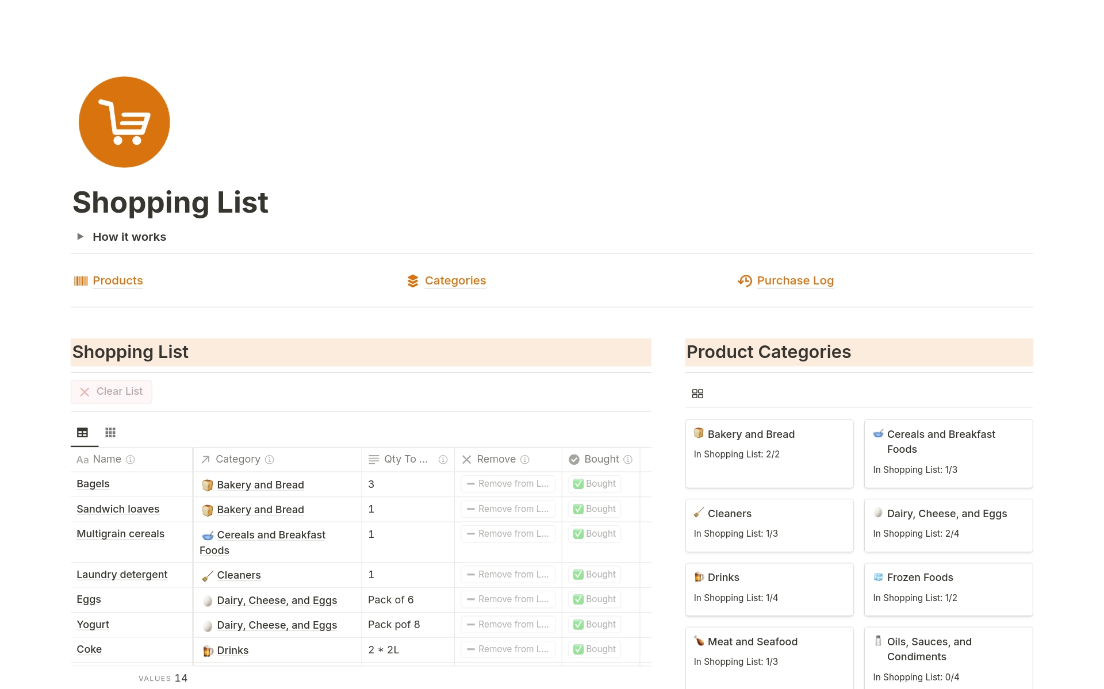
Task: Click info icon beside Bought column
Action: click(x=628, y=460)
